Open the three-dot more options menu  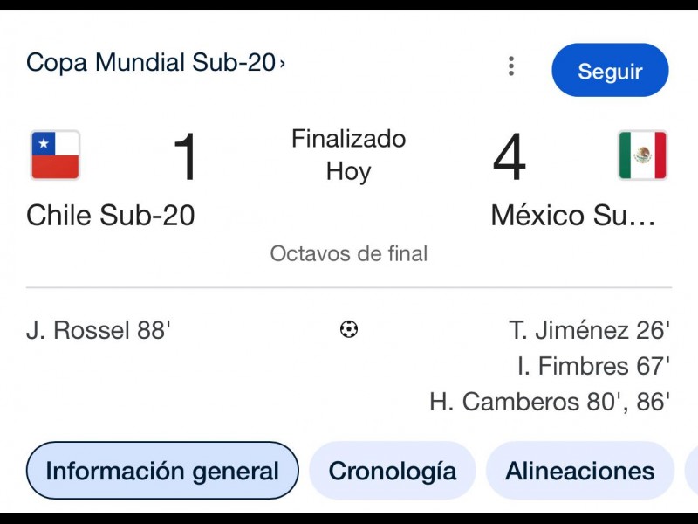coord(511,66)
